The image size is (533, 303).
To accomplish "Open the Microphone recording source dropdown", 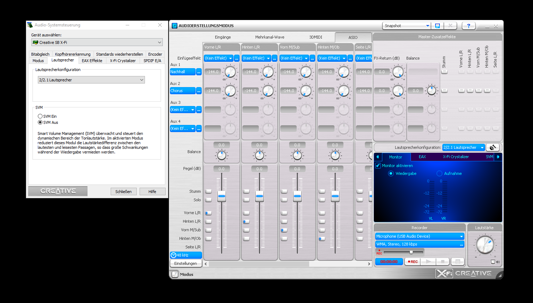I will 419,236.
